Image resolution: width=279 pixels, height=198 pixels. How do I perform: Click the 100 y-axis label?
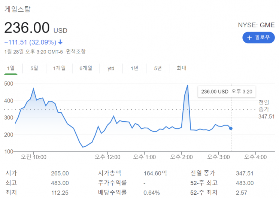coord(9,152)
